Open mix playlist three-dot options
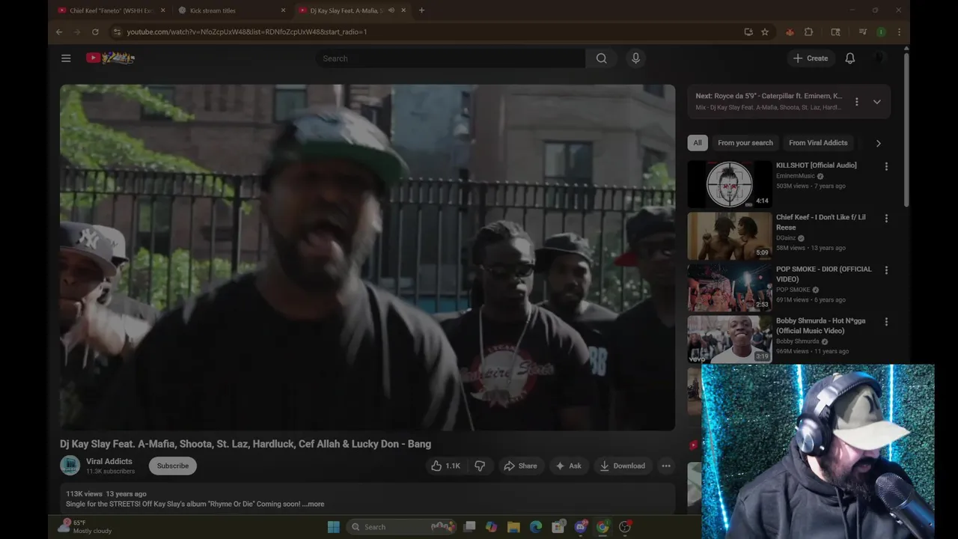The width and height of the screenshot is (958, 539). click(x=857, y=102)
